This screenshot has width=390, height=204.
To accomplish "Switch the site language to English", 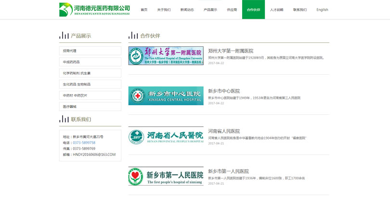I will pos(322,10).
